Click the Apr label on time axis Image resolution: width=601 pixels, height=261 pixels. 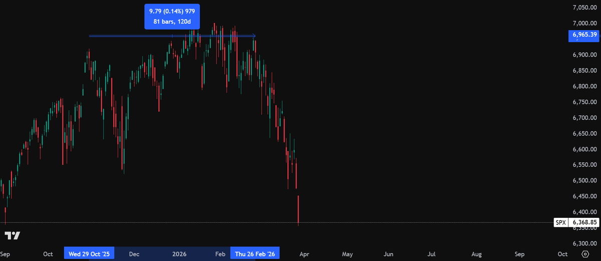[x=306, y=254]
